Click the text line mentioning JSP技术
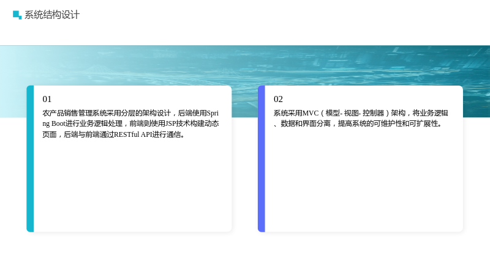 [130, 124]
